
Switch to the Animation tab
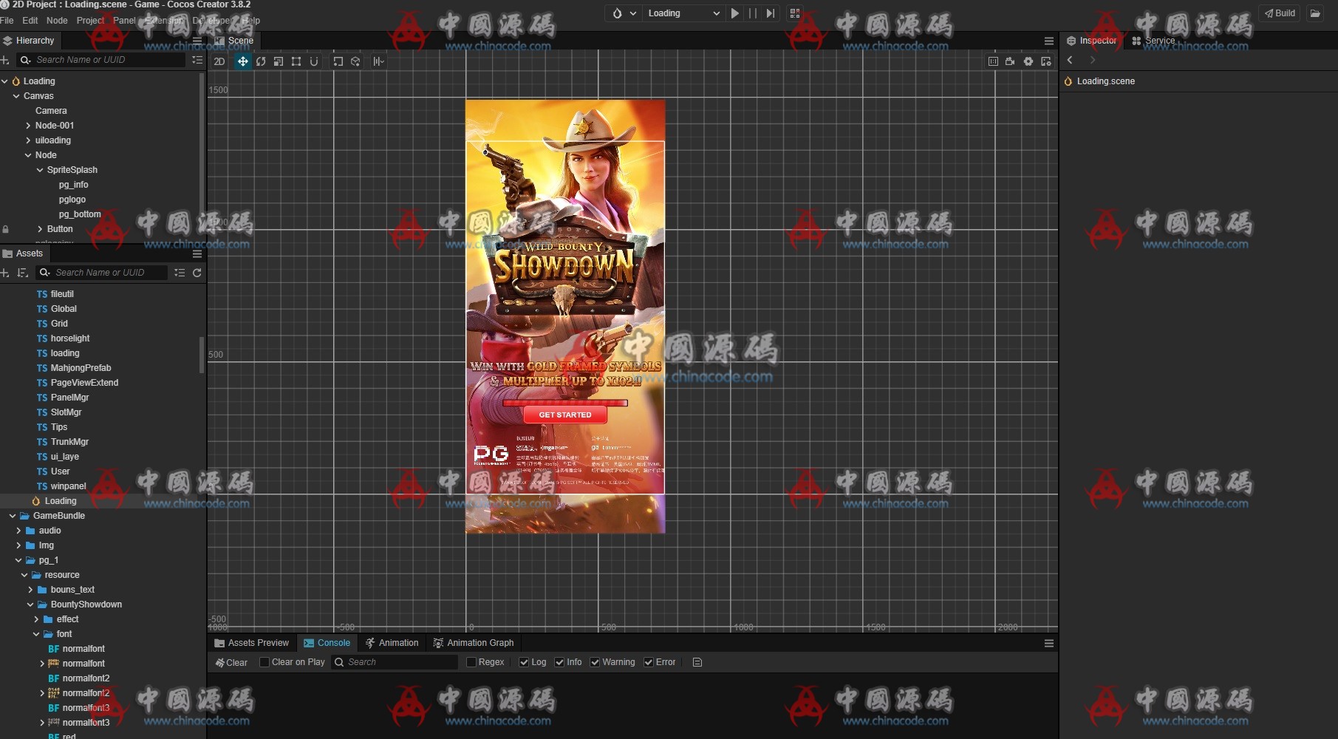pyautogui.click(x=392, y=643)
